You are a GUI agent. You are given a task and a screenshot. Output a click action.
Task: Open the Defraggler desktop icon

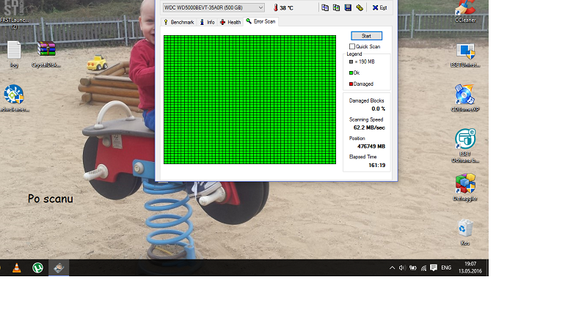click(x=465, y=186)
